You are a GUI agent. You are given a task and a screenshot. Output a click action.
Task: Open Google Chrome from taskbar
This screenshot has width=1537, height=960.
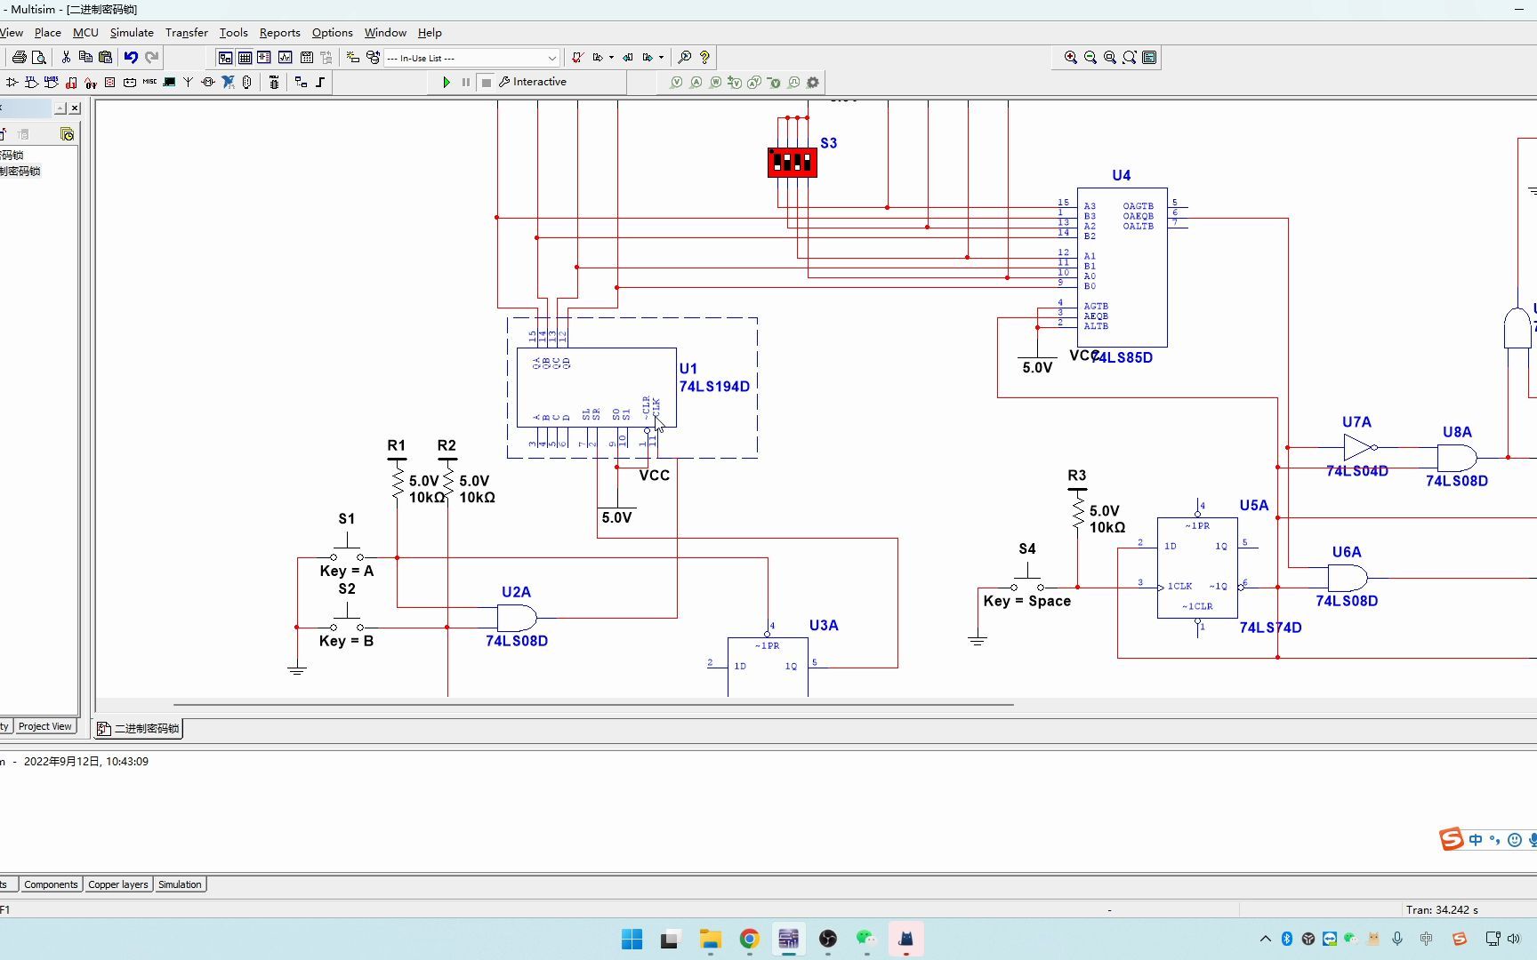749,939
